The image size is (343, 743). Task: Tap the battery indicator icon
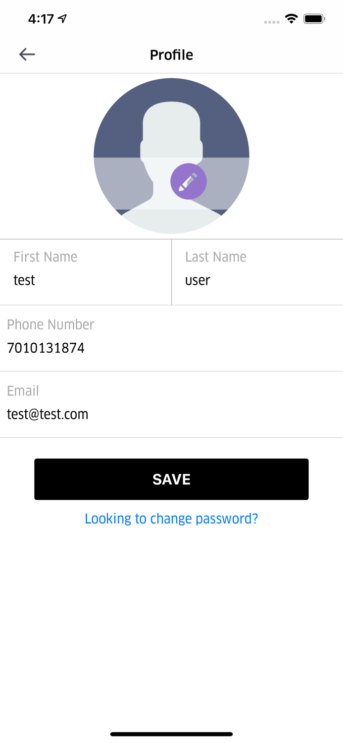tap(314, 19)
